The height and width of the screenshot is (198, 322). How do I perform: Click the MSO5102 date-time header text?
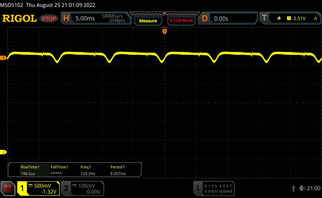48,5
